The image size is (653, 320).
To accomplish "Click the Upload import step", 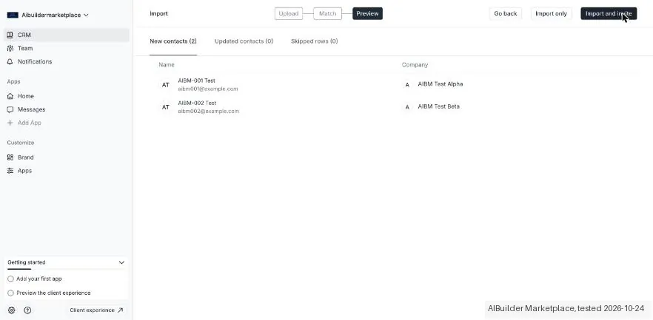I will tap(289, 13).
